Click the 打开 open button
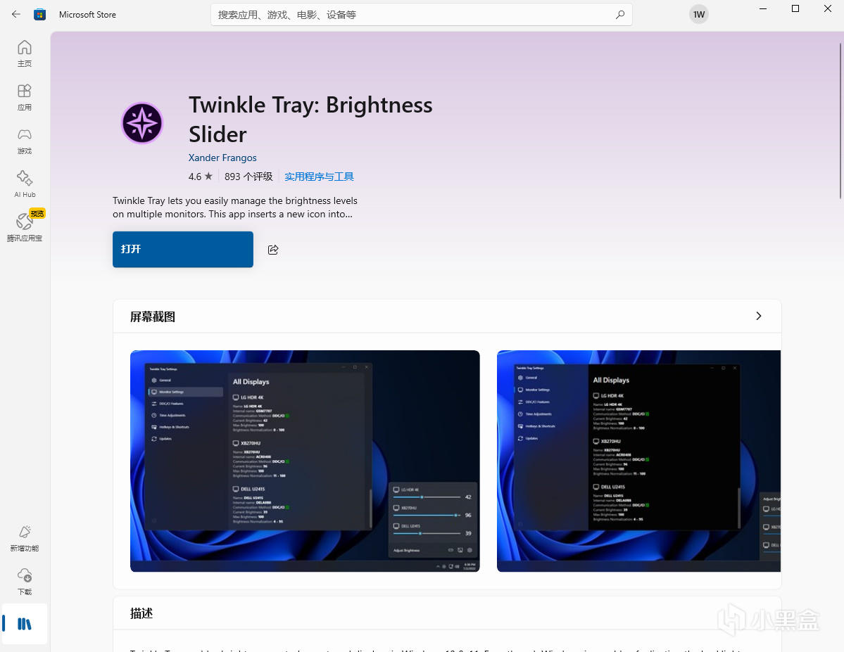This screenshot has width=844, height=652. 183,249
